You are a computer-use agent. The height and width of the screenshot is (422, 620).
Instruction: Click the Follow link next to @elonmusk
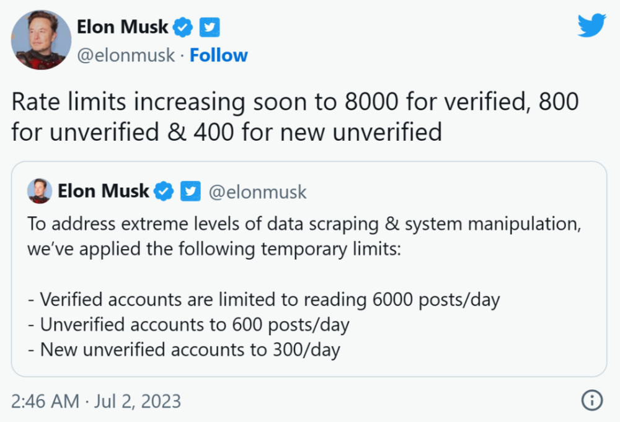219,55
